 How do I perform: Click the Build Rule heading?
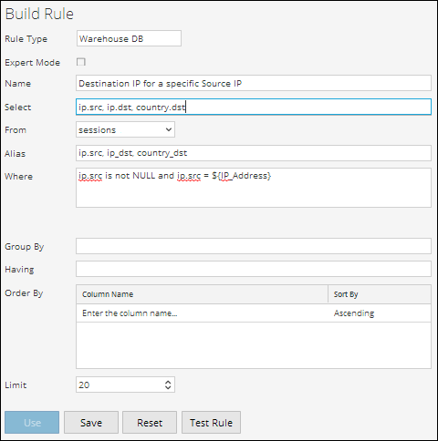[39, 14]
